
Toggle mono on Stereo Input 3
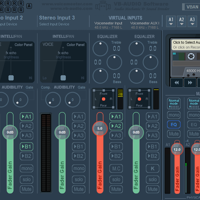click(x=79, y=168)
